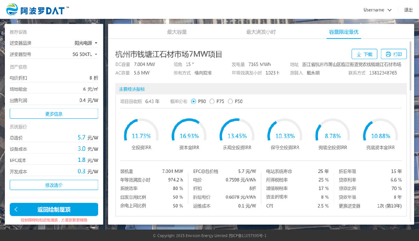Click the printer icon

click(x=388, y=54)
